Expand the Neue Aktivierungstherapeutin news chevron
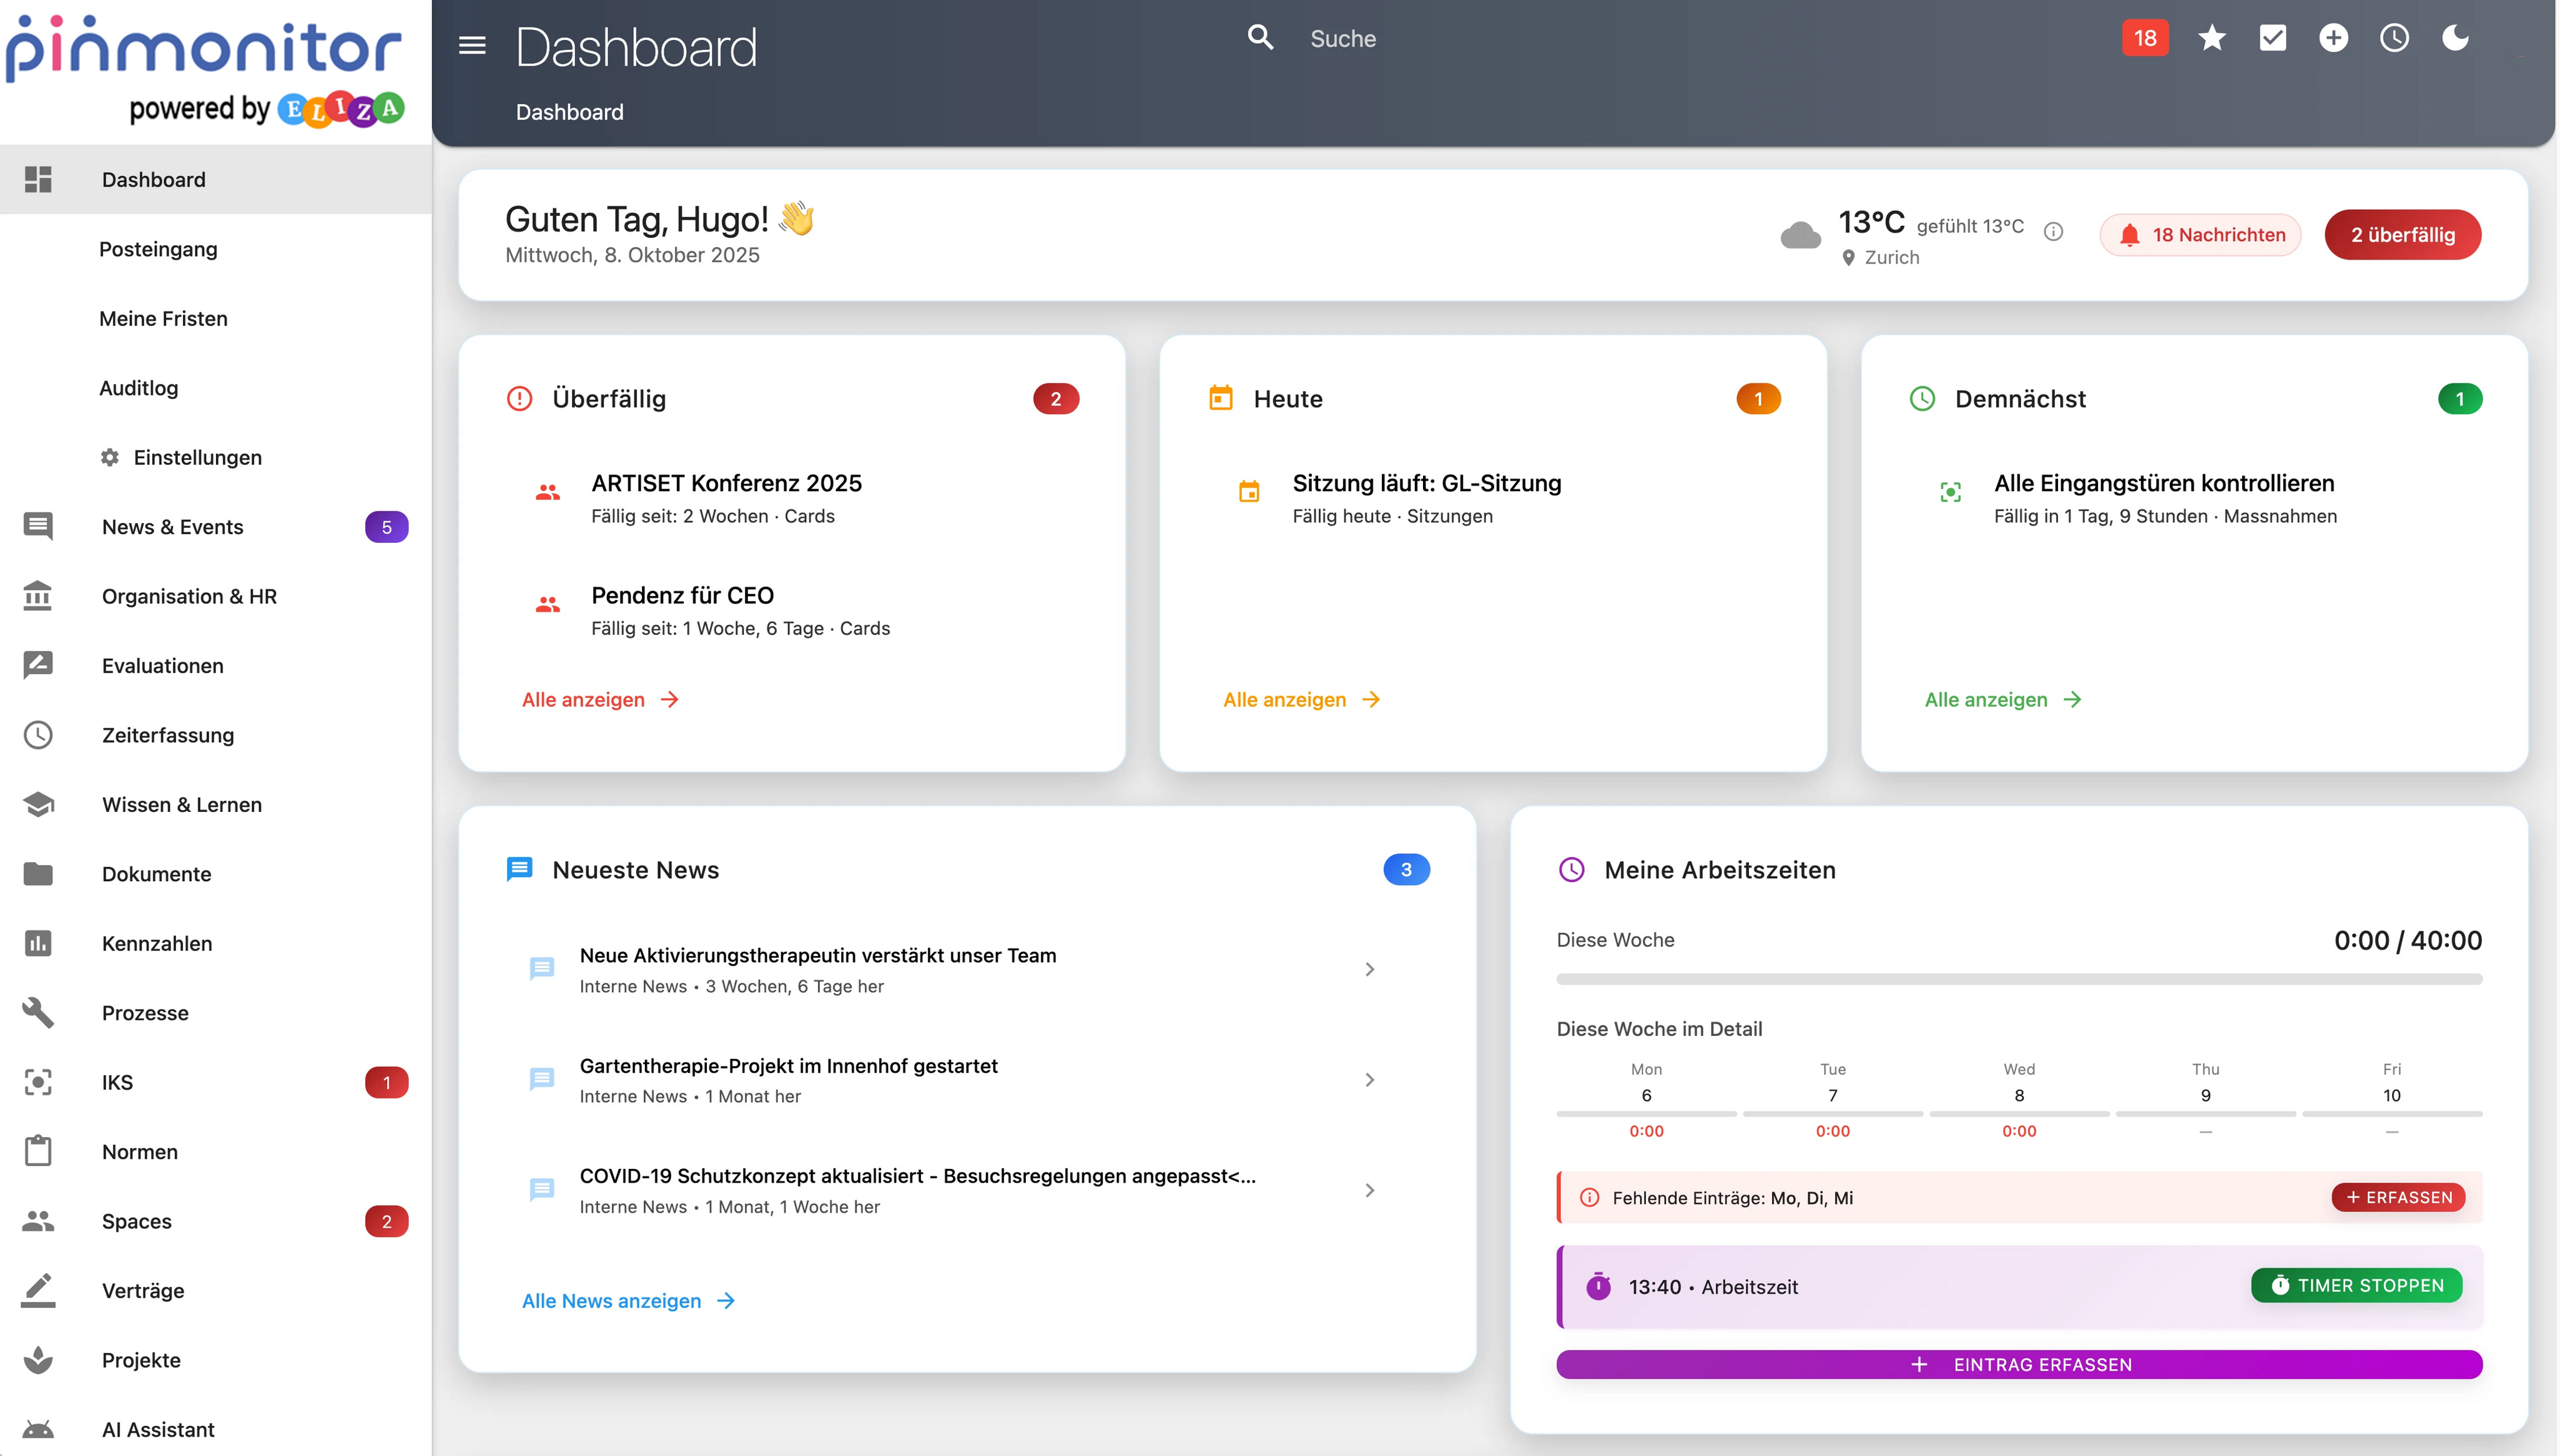This screenshot has height=1456, width=2560. point(1369,968)
